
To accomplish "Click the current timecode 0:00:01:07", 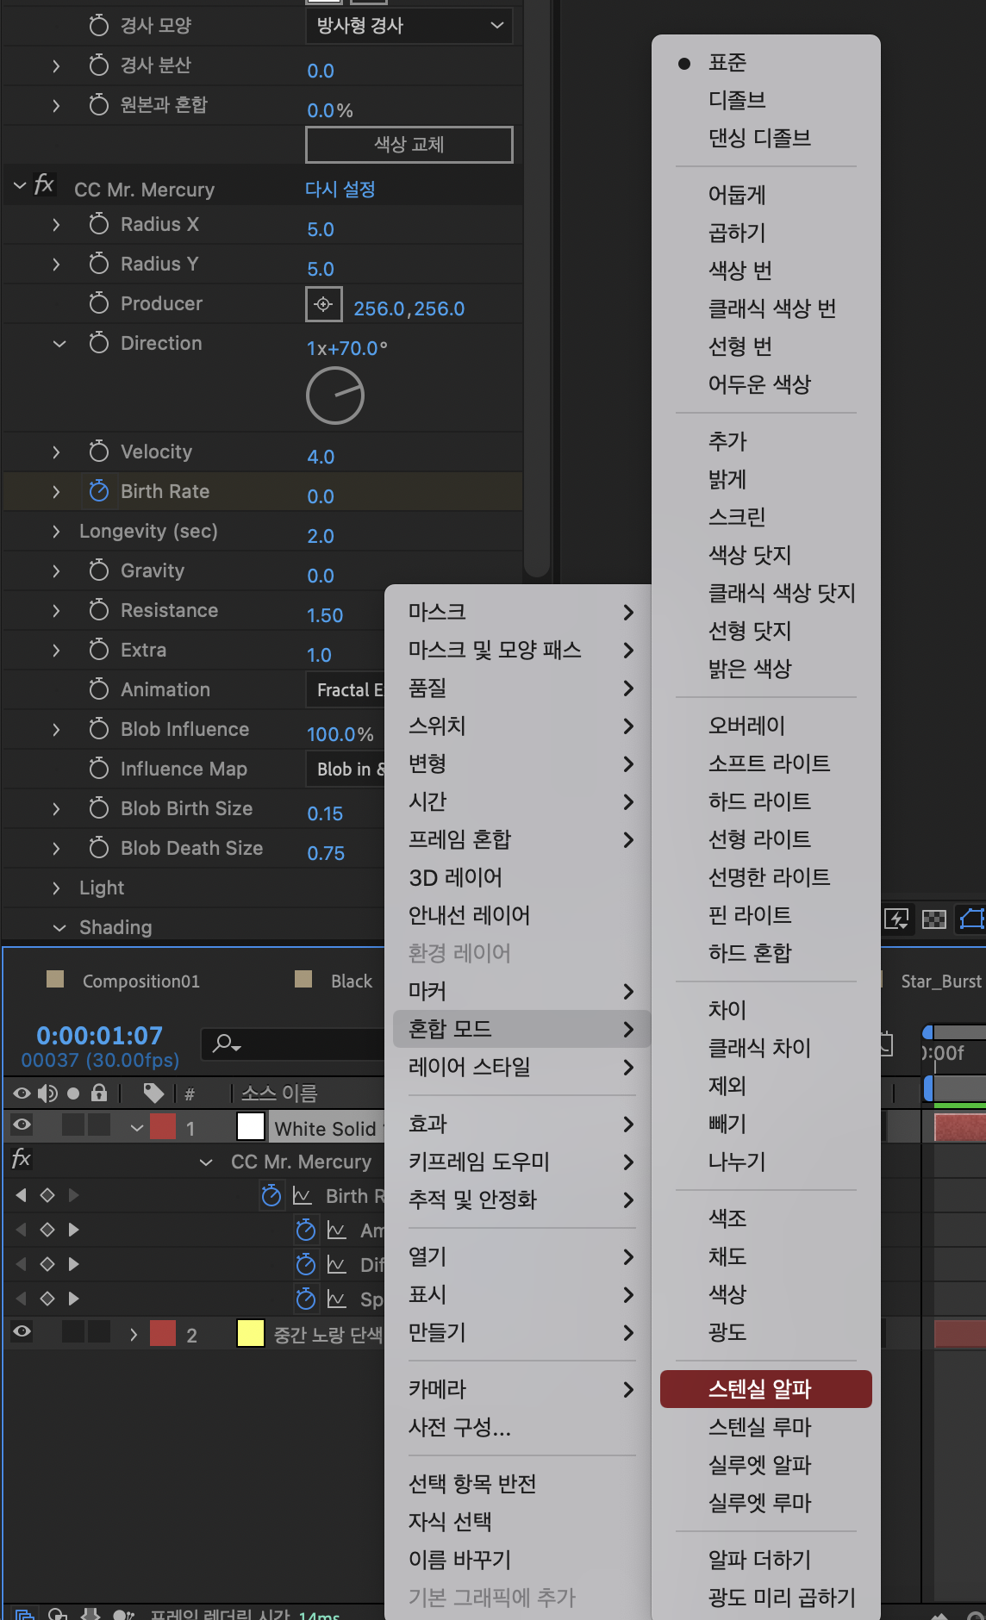I will (x=100, y=1036).
